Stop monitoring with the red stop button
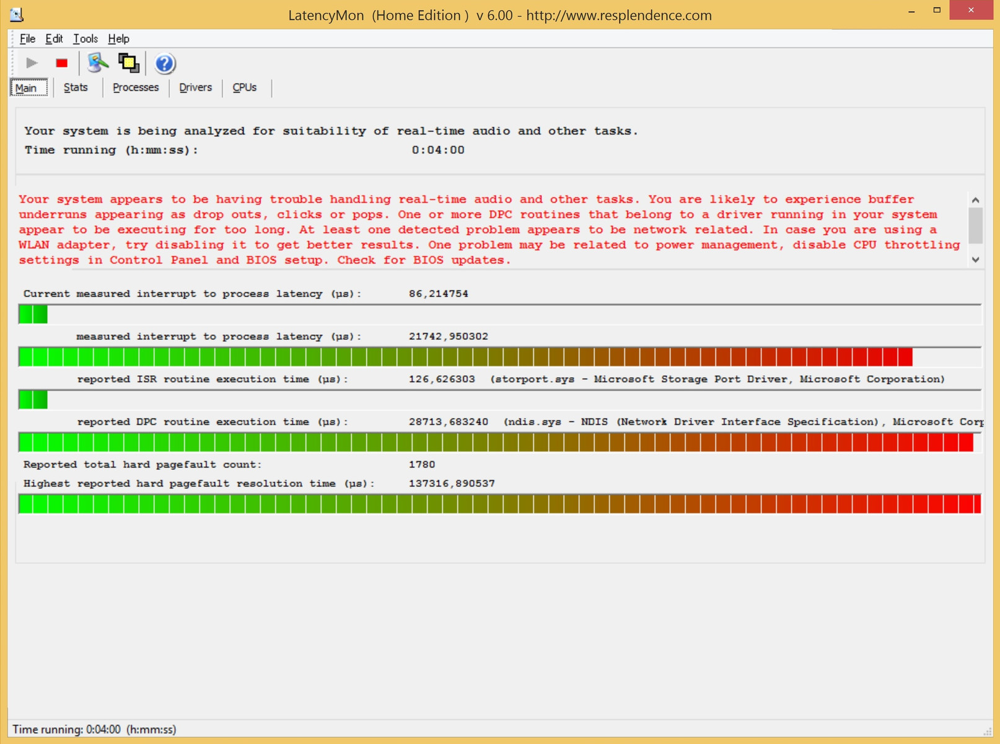 (x=61, y=63)
